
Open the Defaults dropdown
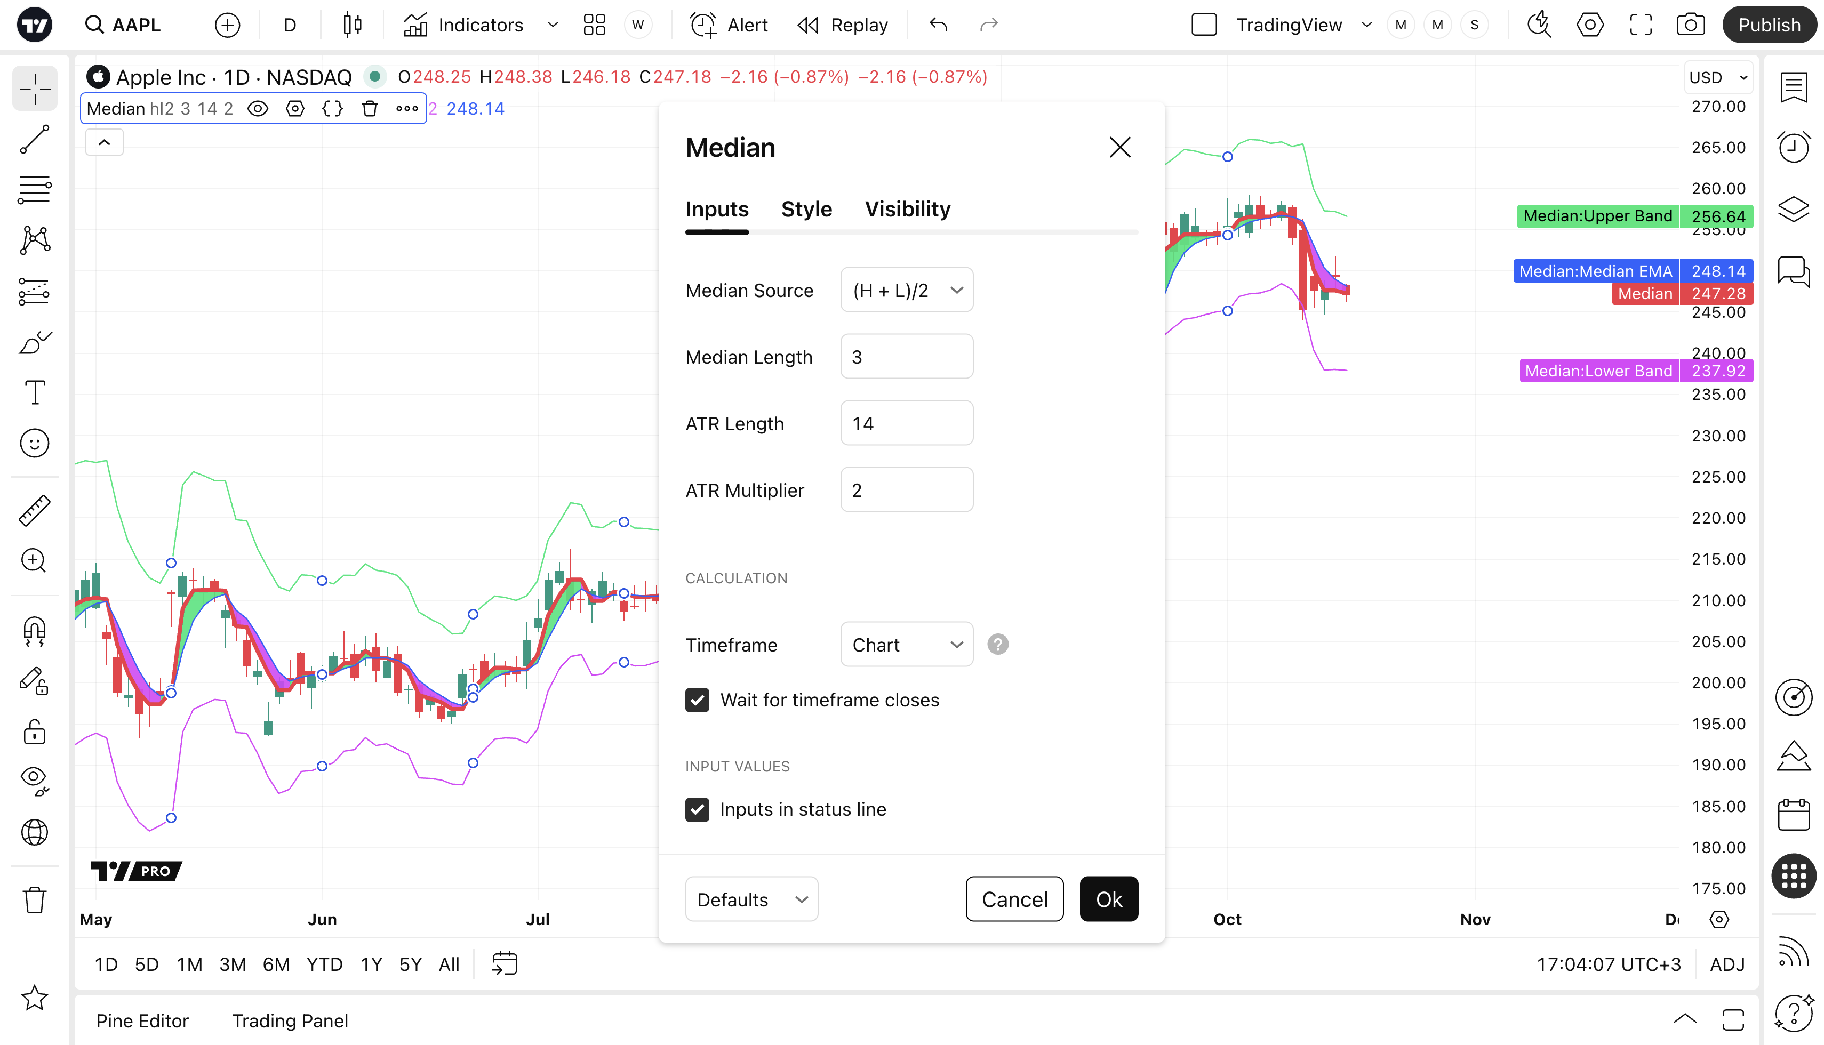751,899
